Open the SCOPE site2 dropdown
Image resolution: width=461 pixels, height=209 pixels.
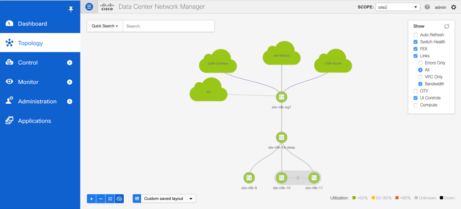click(397, 7)
